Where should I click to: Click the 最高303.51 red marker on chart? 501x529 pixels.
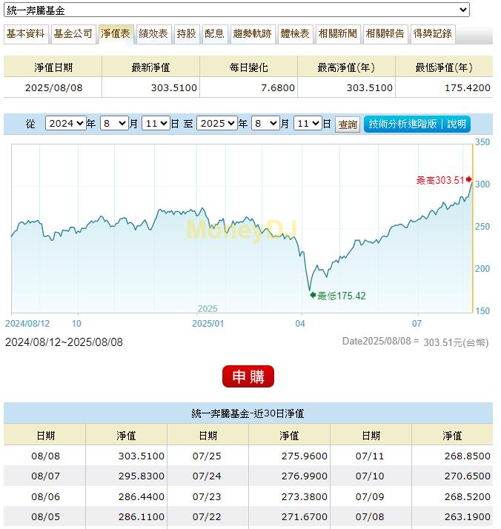(x=444, y=180)
